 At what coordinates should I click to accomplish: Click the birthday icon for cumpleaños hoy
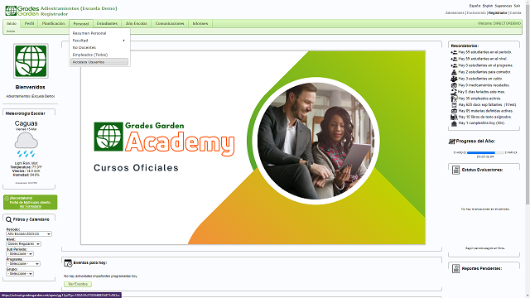click(x=454, y=123)
